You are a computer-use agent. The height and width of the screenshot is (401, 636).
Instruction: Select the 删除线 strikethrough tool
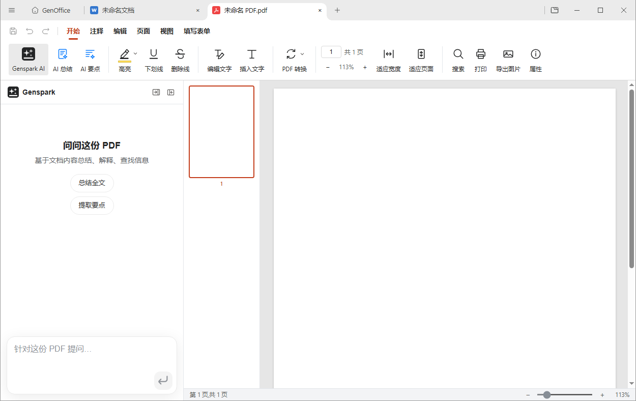pos(180,60)
